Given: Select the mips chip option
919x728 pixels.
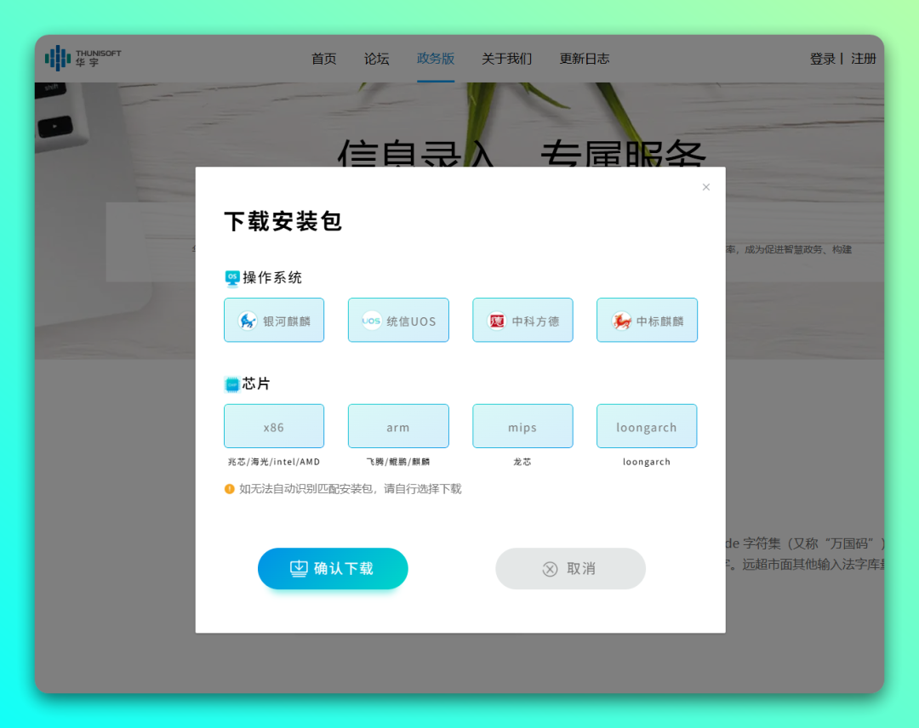Looking at the screenshot, I should tap(522, 426).
